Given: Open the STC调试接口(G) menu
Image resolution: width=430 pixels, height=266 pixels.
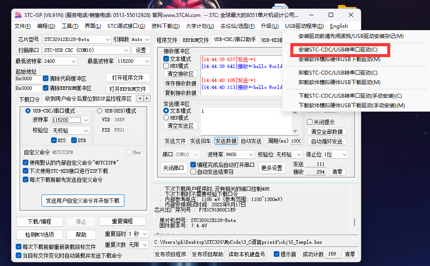Looking at the screenshot, I should (126, 26).
